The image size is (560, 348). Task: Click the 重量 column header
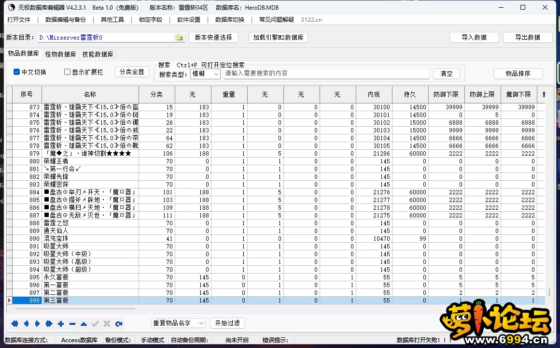tap(229, 94)
